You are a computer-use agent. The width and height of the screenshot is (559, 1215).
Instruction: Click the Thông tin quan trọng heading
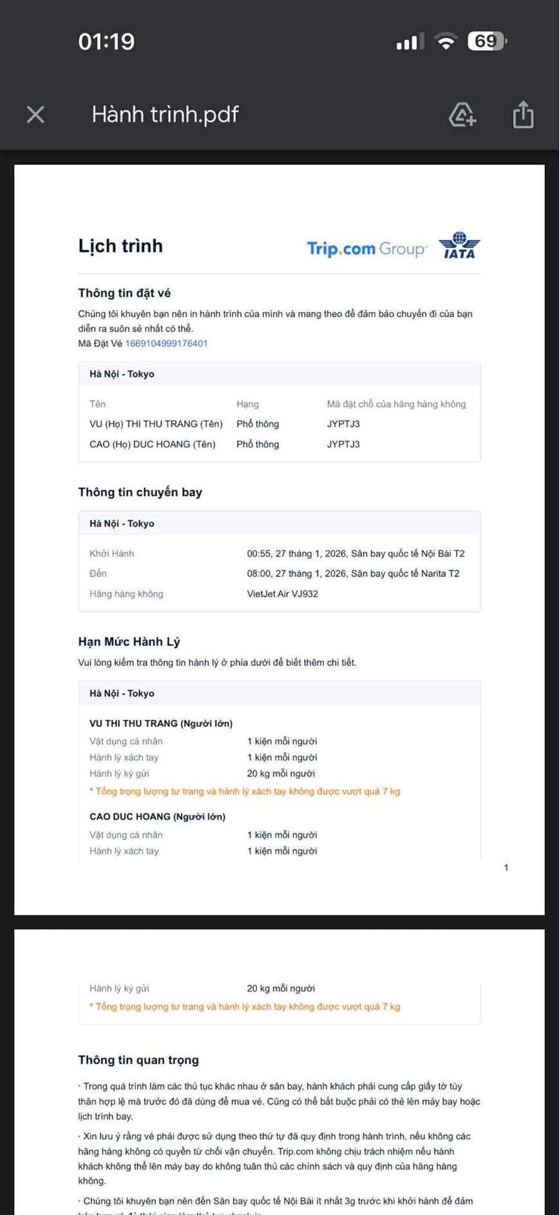138,1060
